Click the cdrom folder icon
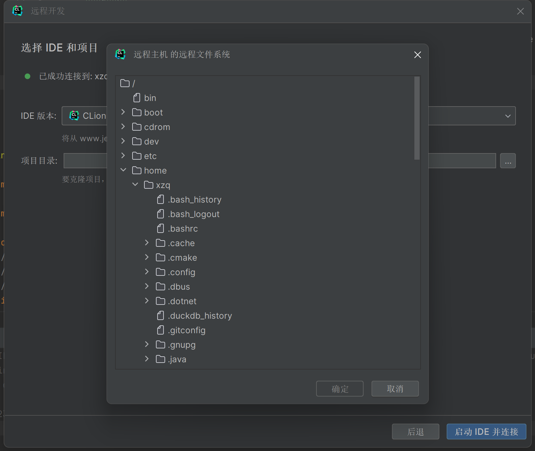This screenshot has height=451, width=535. 137,127
